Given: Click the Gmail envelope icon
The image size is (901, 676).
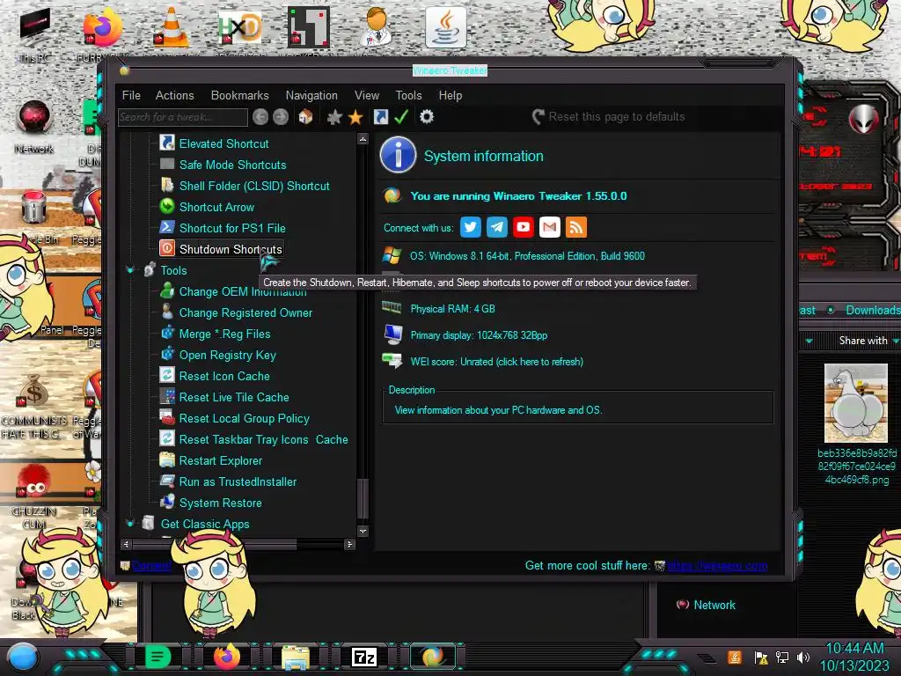Looking at the screenshot, I should (x=549, y=227).
